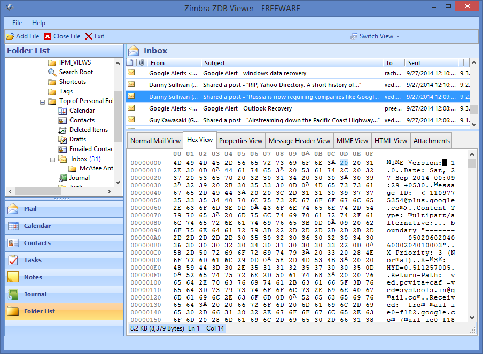Select the Calendar folder icon in tree
483x354 pixels.
[63, 111]
